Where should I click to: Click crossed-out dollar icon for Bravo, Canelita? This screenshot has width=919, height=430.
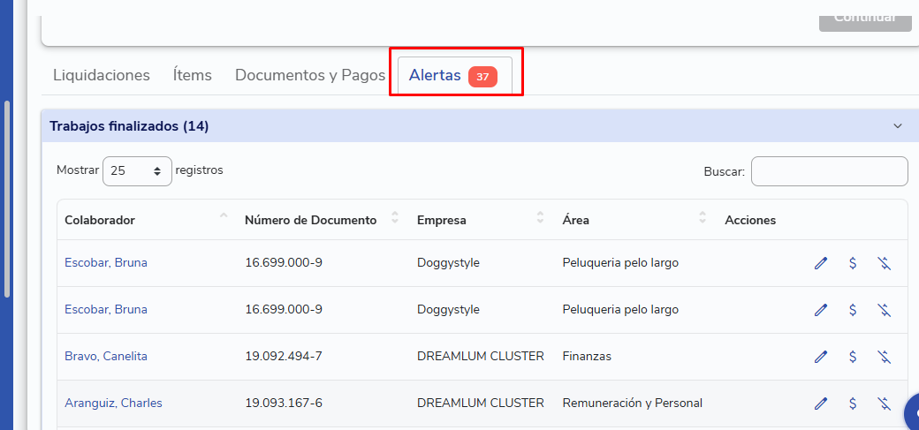[884, 356]
